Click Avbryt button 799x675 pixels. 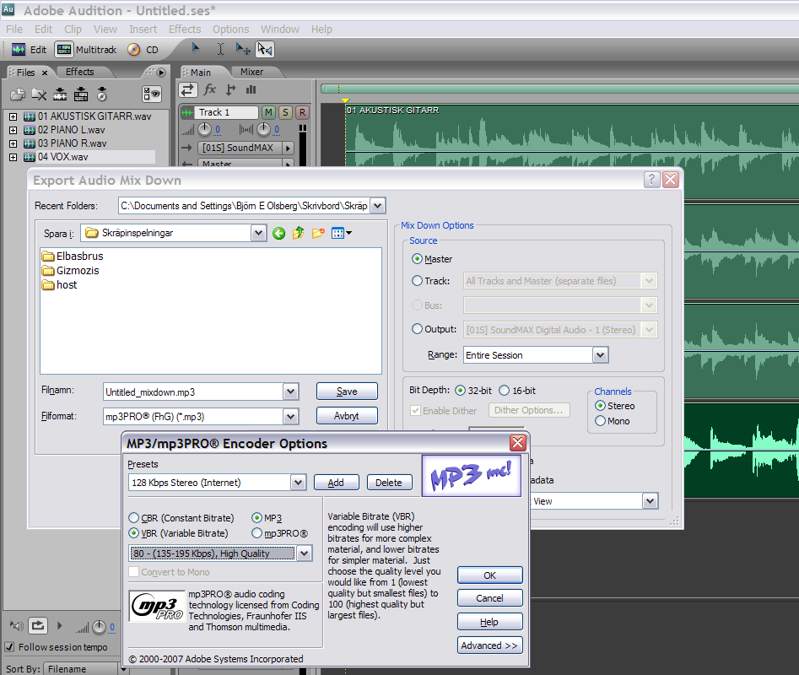(347, 416)
